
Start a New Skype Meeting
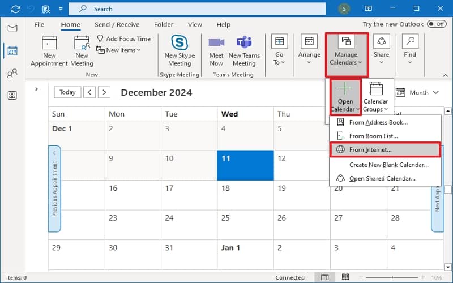(180, 51)
